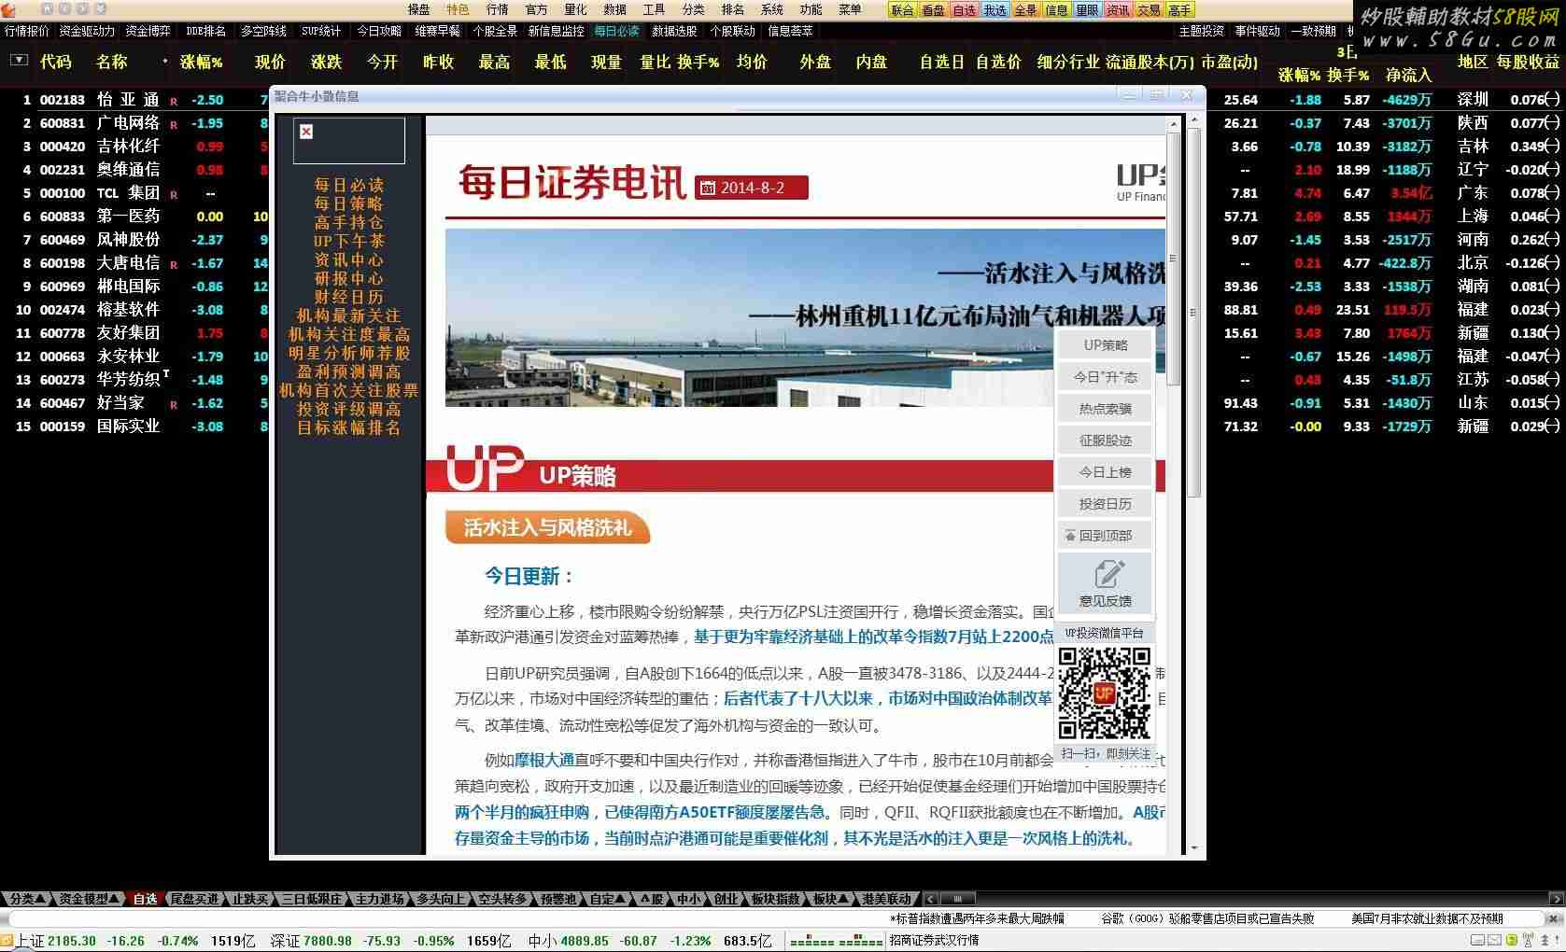Click the application logo at top left
Image resolution: width=1566 pixels, height=952 pixels.
[x=8, y=9]
